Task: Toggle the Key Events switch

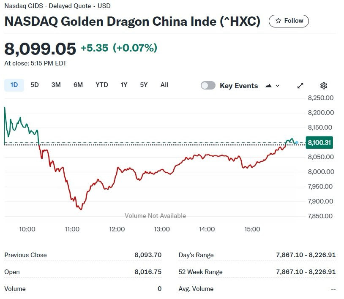Action: click(x=208, y=85)
